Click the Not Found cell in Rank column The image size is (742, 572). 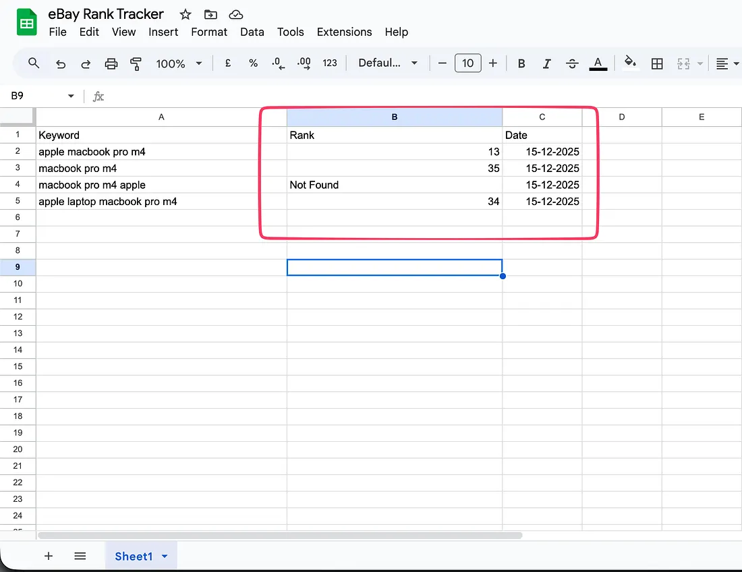(394, 185)
